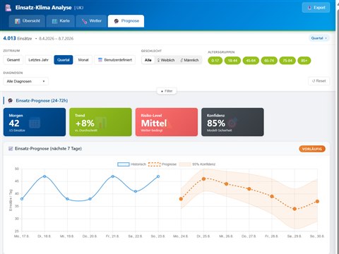This screenshot has height=254, width=339.
Task: Select the Prognose tab
Action: pyautogui.click(x=126, y=21)
